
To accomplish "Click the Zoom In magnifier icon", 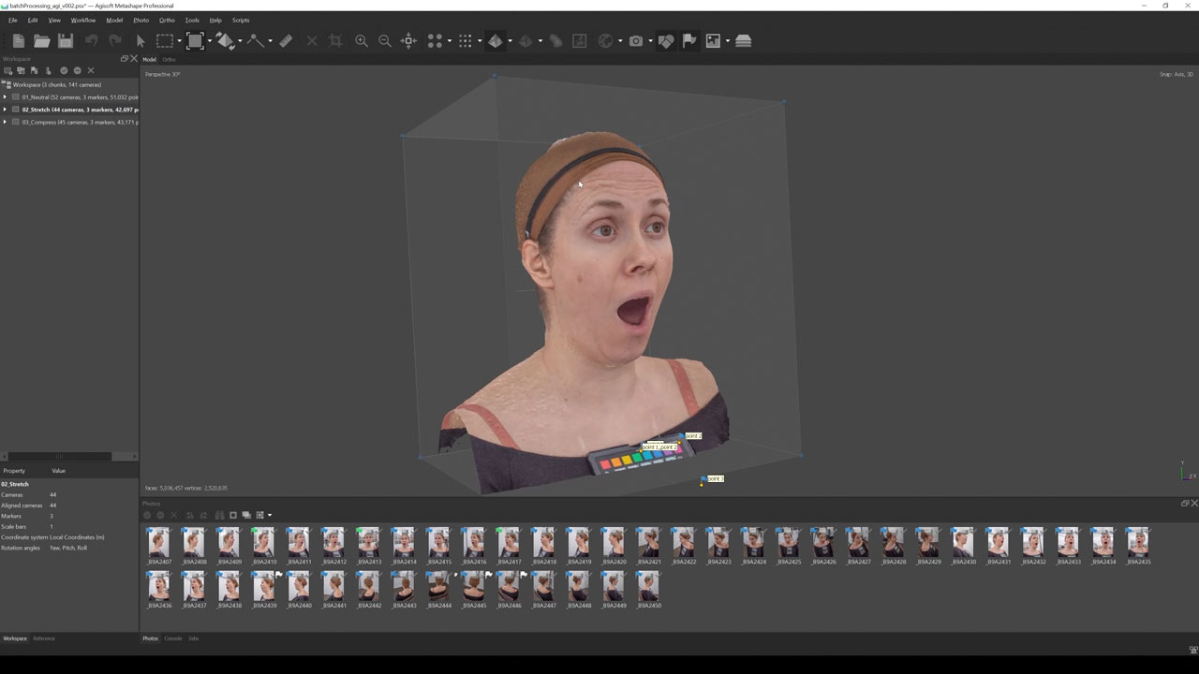I will pyautogui.click(x=362, y=41).
